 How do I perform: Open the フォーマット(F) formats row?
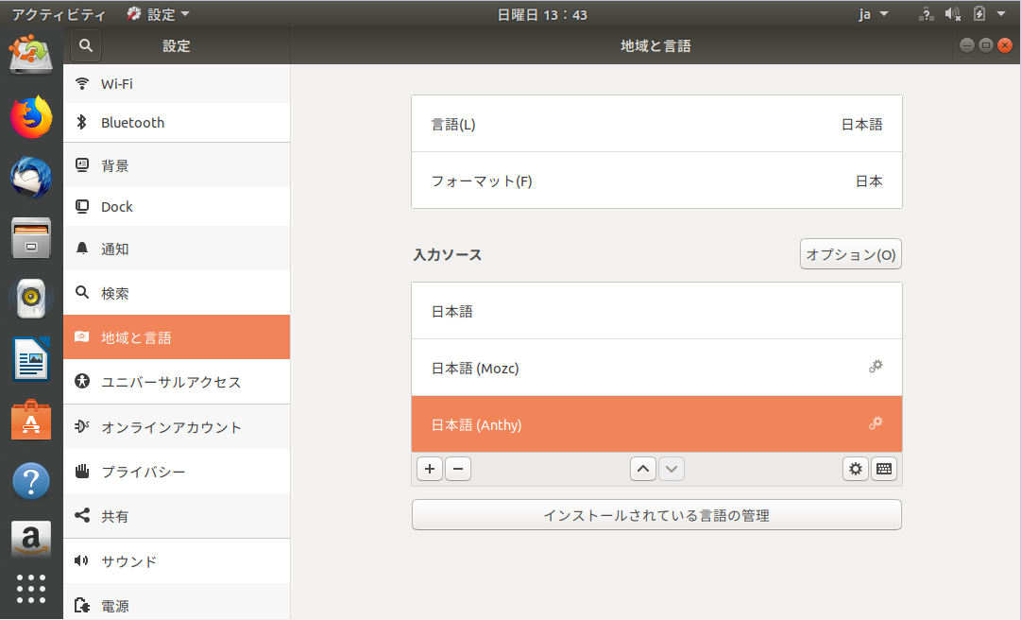point(656,181)
